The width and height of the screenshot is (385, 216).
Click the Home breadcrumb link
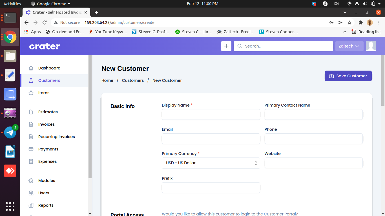107,80
